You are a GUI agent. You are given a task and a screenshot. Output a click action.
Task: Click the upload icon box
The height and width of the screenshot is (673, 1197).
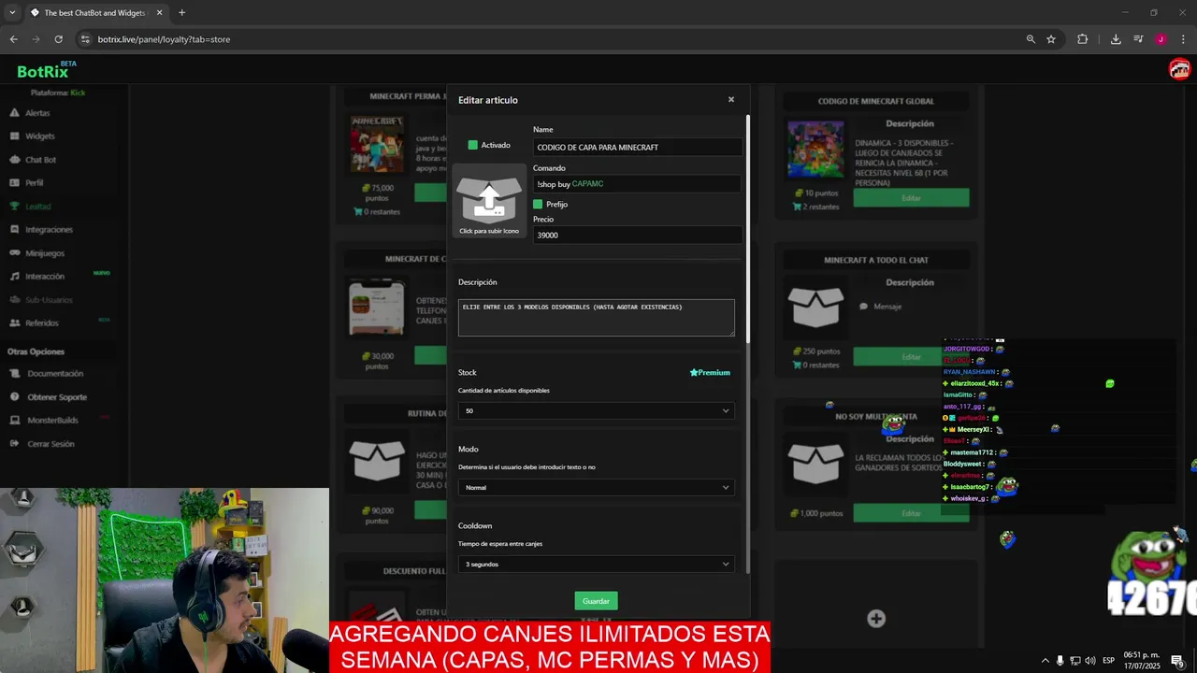pyautogui.click(x=489, y=201)
